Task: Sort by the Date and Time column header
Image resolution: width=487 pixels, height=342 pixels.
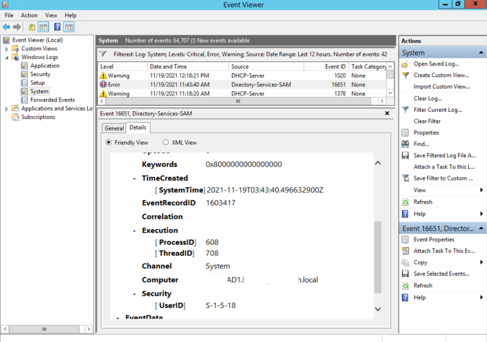Action: tap(187, 67)
